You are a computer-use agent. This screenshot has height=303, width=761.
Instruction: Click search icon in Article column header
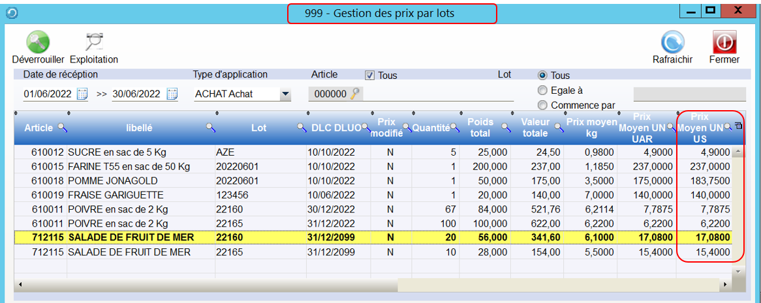pyautogui.click(x=63, y=128)
